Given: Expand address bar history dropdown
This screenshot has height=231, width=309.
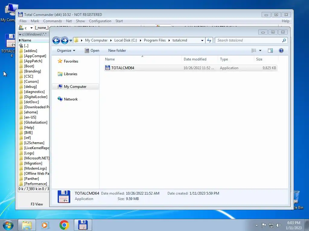Looking at the screenshot, I should (x=202, y=41).
